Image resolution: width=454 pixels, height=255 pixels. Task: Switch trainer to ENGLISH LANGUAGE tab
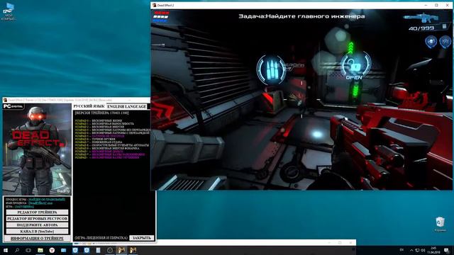point(127,106)
